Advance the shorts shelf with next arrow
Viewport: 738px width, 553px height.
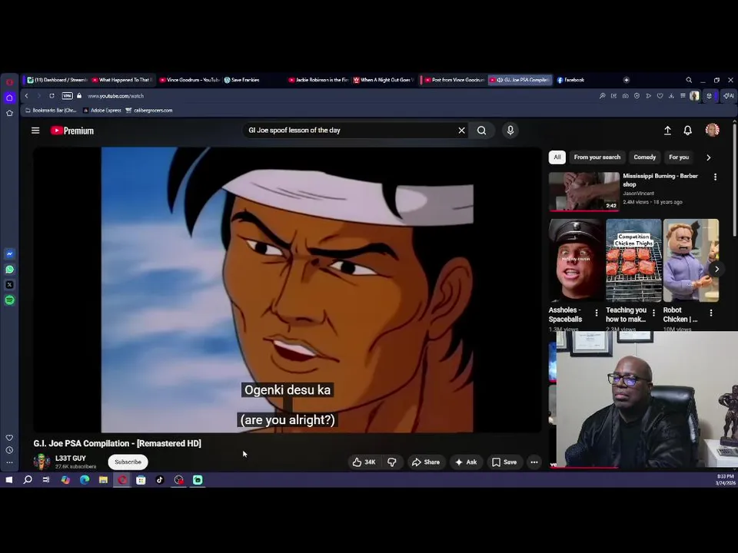[x=716, y=269]
